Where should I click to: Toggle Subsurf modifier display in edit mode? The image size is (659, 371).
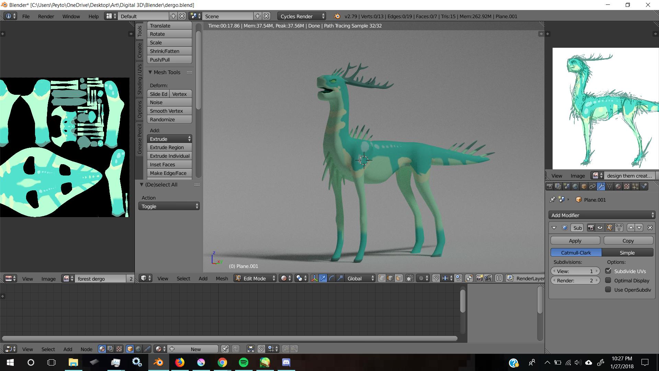point(610,227)
